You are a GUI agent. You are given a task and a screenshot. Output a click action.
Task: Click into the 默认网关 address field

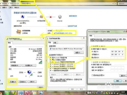pos(117,58)
